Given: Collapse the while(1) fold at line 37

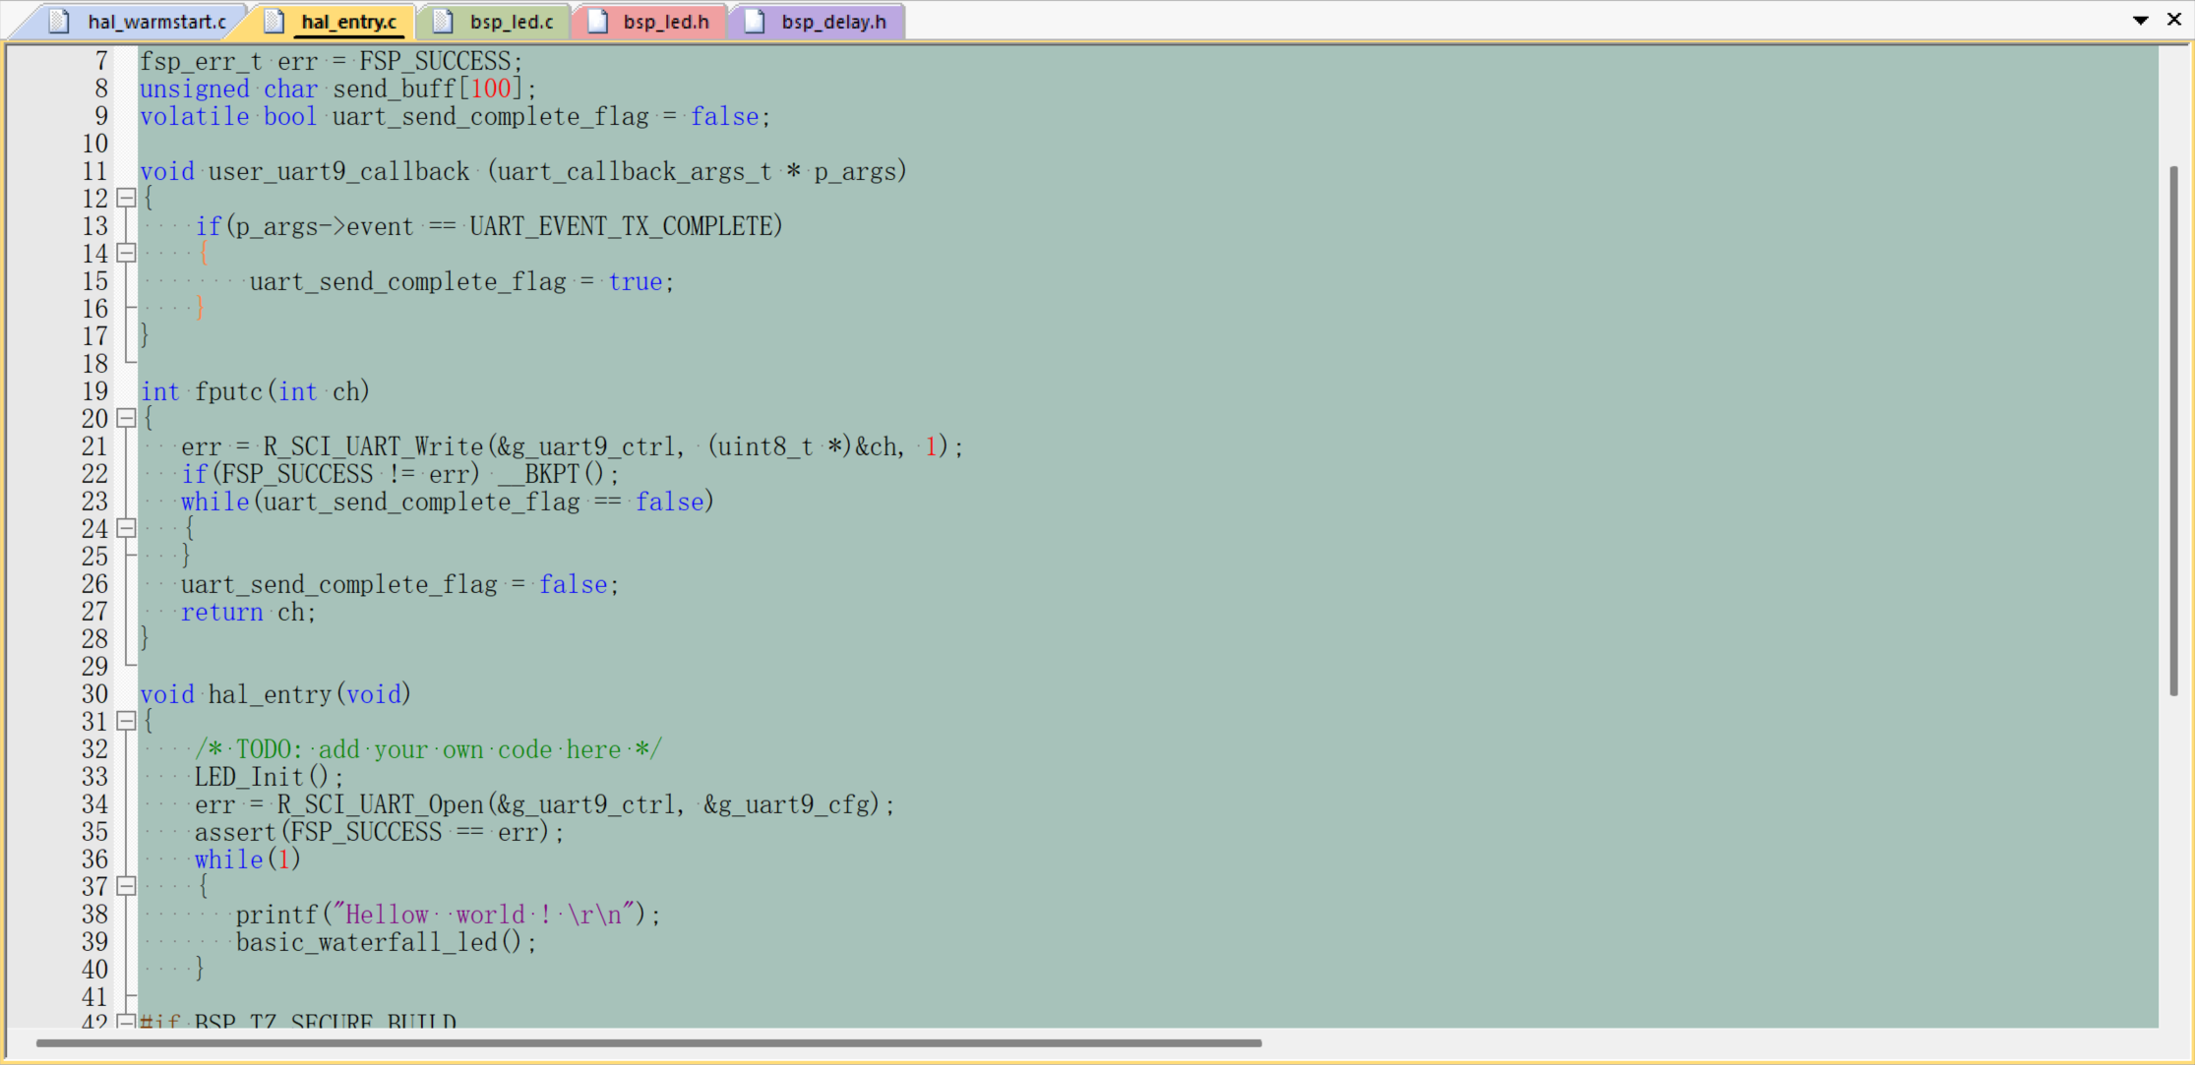Looking at the screenshot, I should [126, 887].
